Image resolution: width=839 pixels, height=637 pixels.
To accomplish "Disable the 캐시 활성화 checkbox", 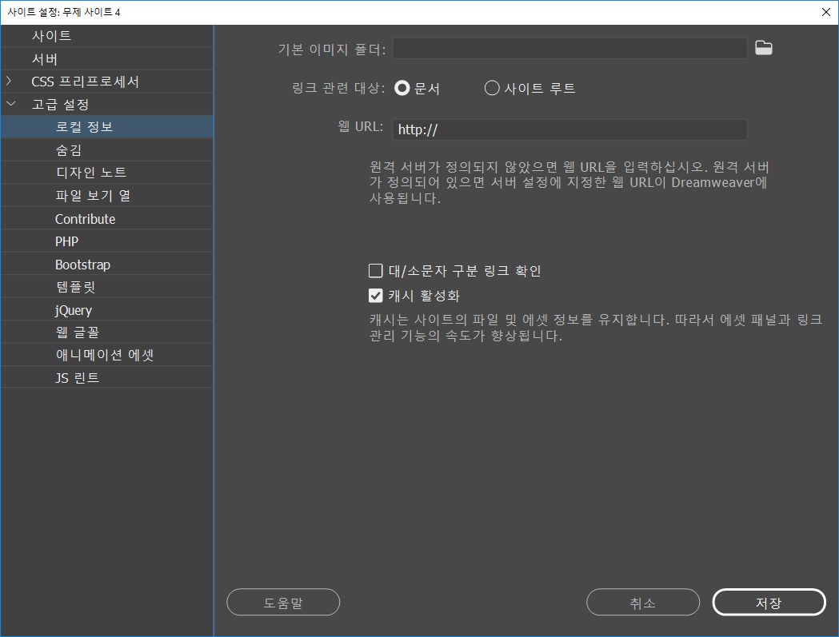I will [375, 295].
